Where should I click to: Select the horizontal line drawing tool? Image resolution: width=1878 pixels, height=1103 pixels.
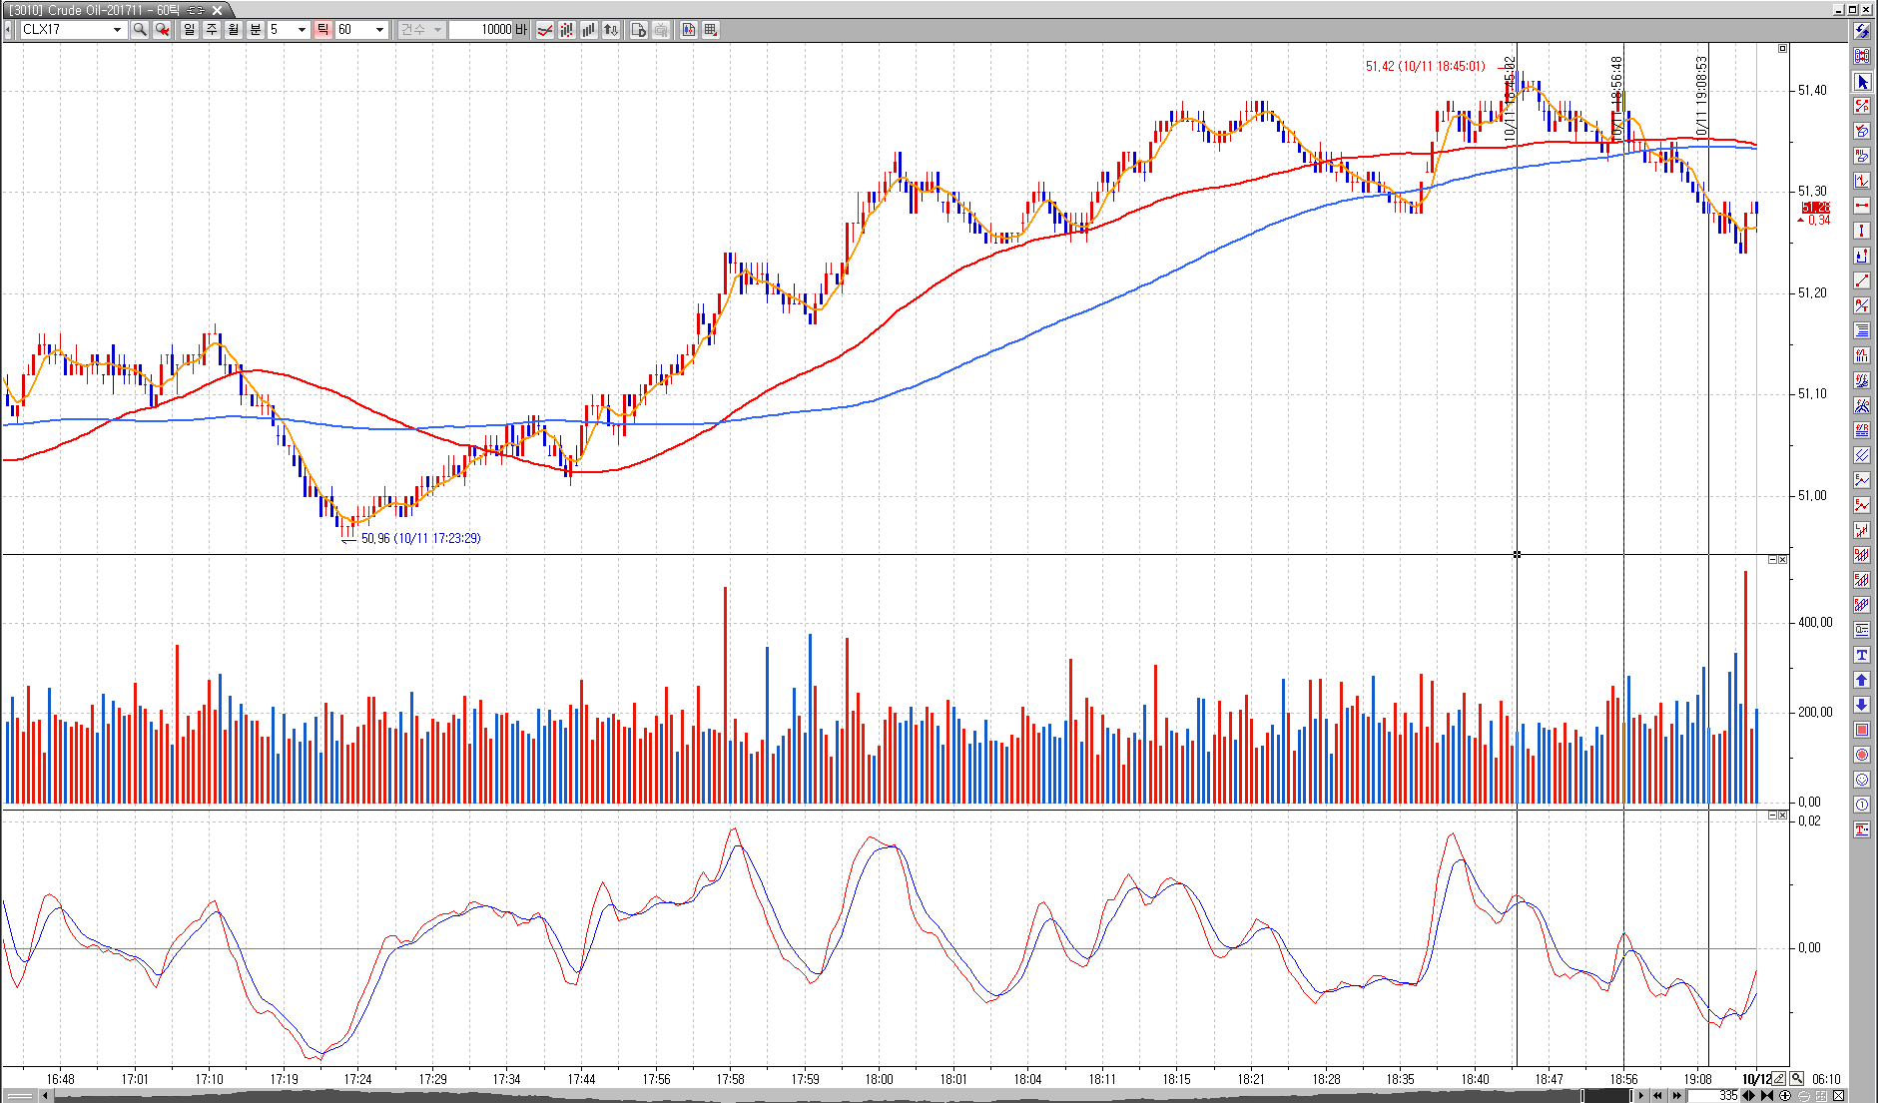click(1862, 206)
